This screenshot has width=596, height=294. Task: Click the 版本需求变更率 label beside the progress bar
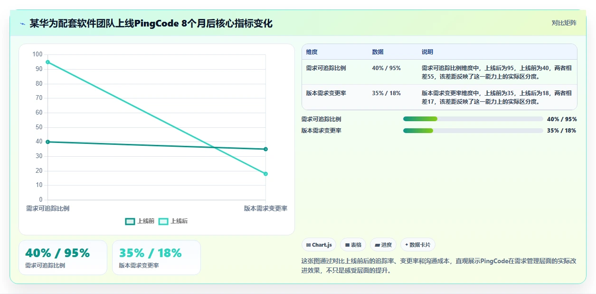(x=321, y=131)
